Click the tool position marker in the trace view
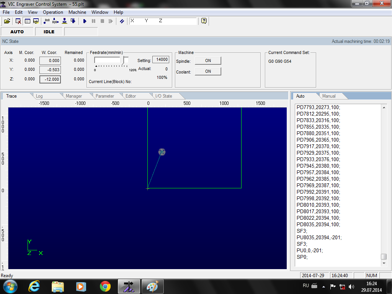 [x=162, y=152]
